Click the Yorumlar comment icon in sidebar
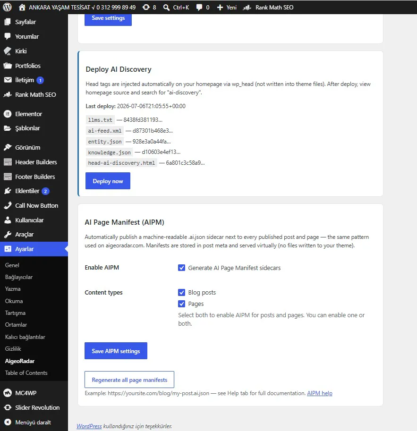The image size is (417, 431). [x=8, y=36]
